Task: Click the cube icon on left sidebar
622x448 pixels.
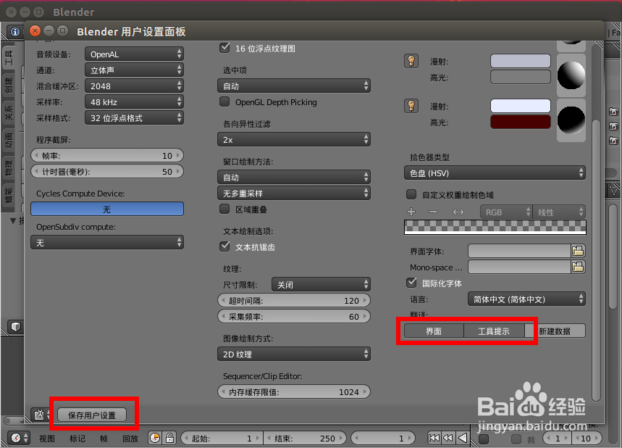Action: [x=15, y=327]
